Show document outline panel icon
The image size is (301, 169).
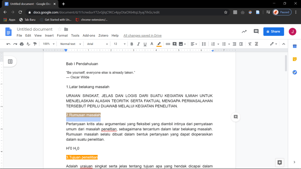point(10,61)
